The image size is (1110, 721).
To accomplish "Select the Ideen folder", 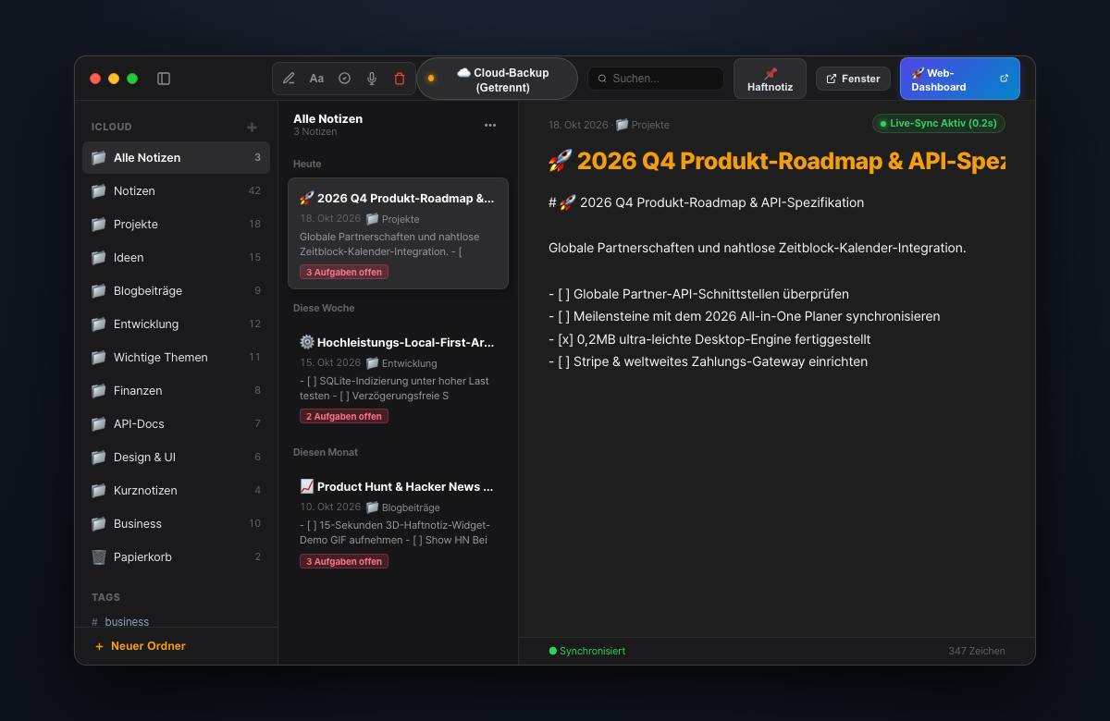I will [176, 257].
